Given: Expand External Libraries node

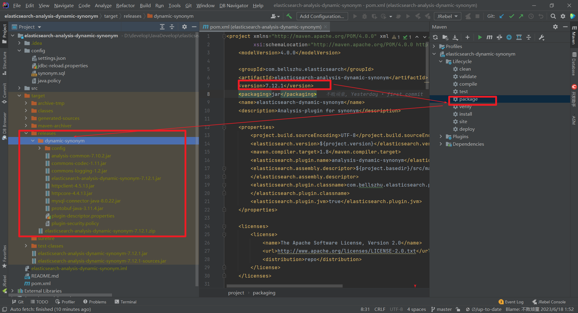Looking at the screenshot, I should pyautogui.click(x=12, y=291).
